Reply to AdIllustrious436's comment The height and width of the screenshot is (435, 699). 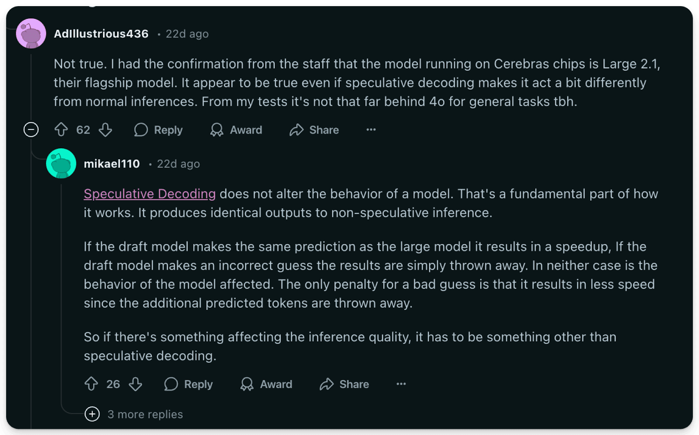coord(158,130)
